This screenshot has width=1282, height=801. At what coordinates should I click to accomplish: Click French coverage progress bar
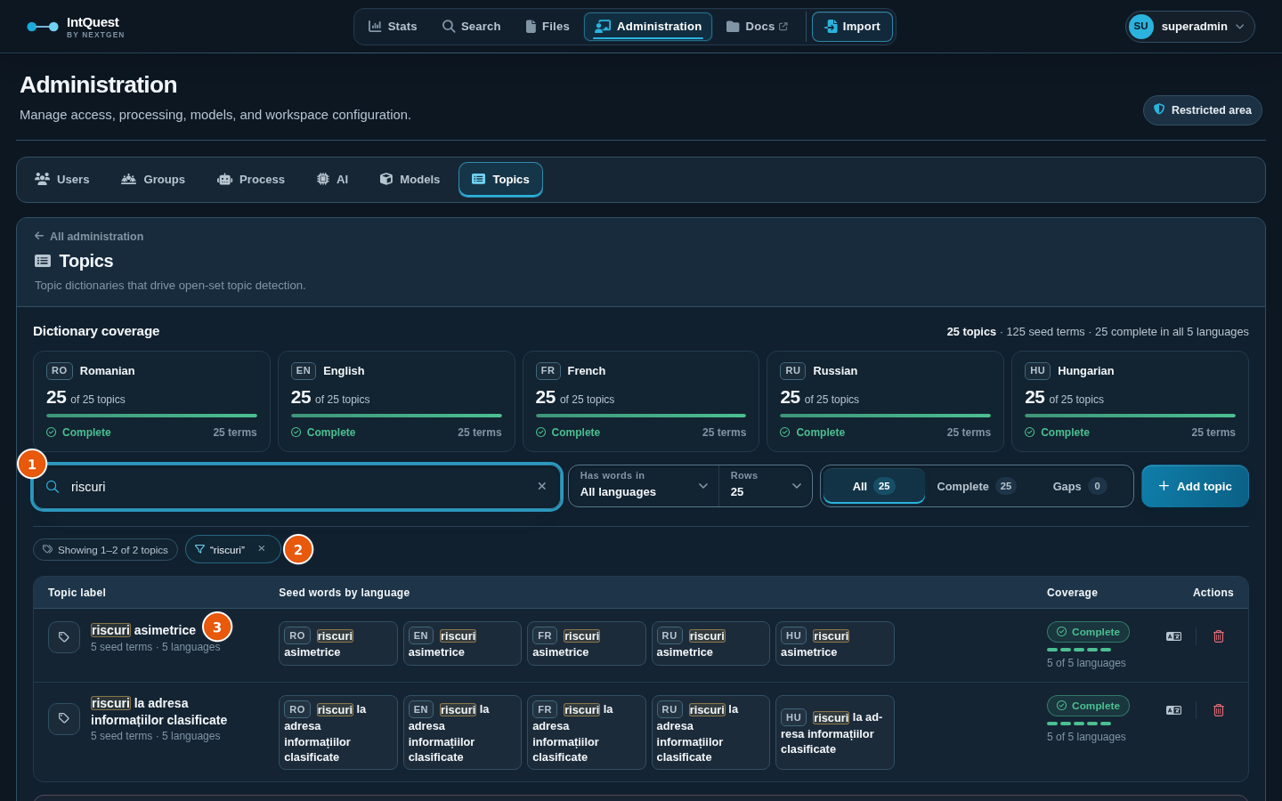coord(641,416)
